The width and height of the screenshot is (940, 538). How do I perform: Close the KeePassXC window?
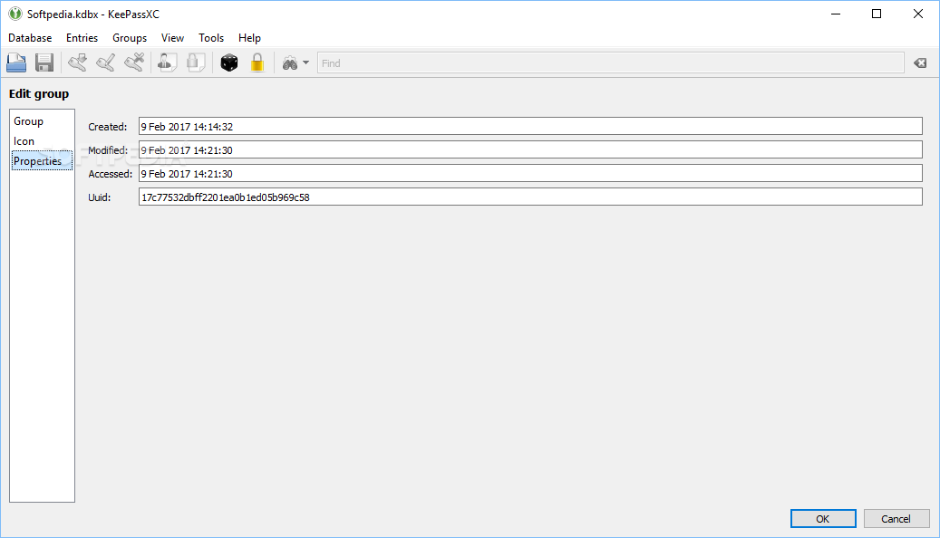pos(918,14)
